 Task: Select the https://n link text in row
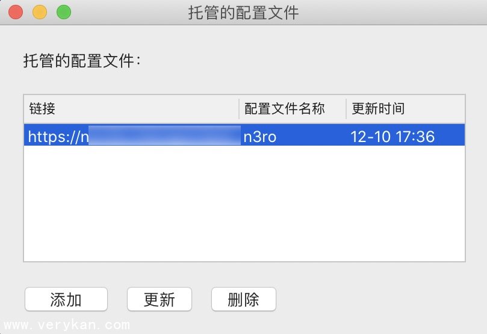click(x=58, y=137)
